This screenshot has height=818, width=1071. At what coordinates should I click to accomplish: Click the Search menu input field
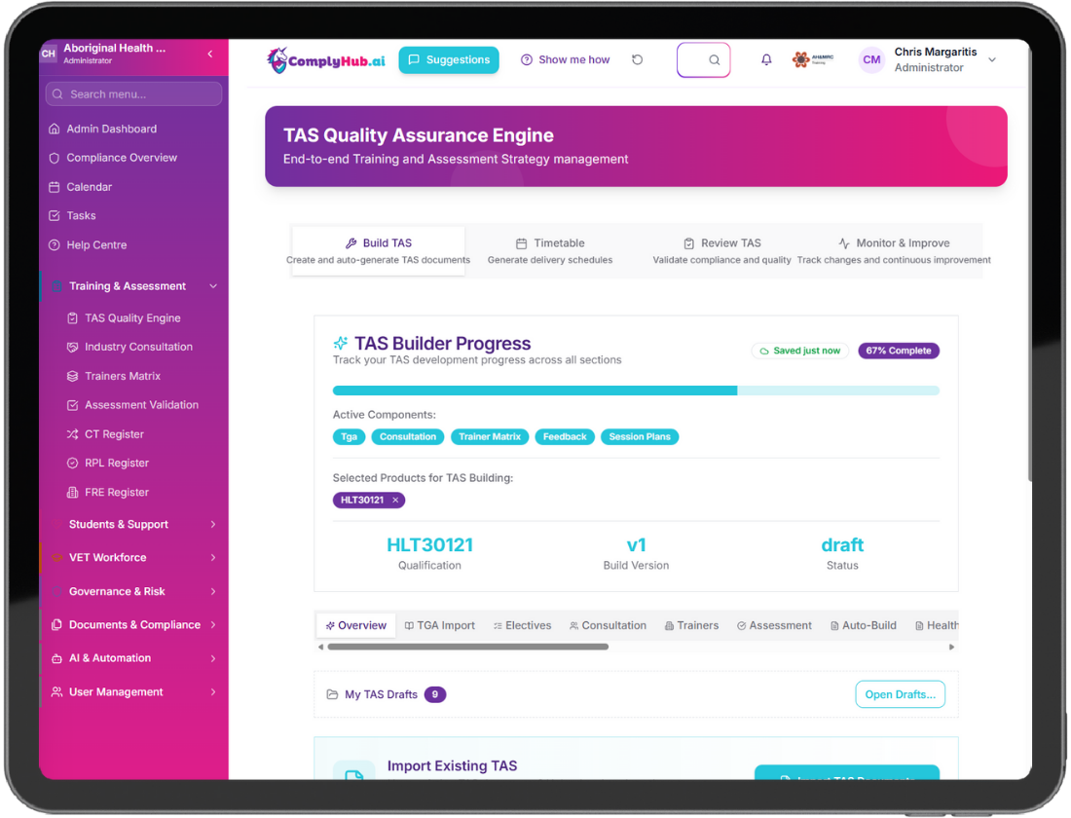134,94
